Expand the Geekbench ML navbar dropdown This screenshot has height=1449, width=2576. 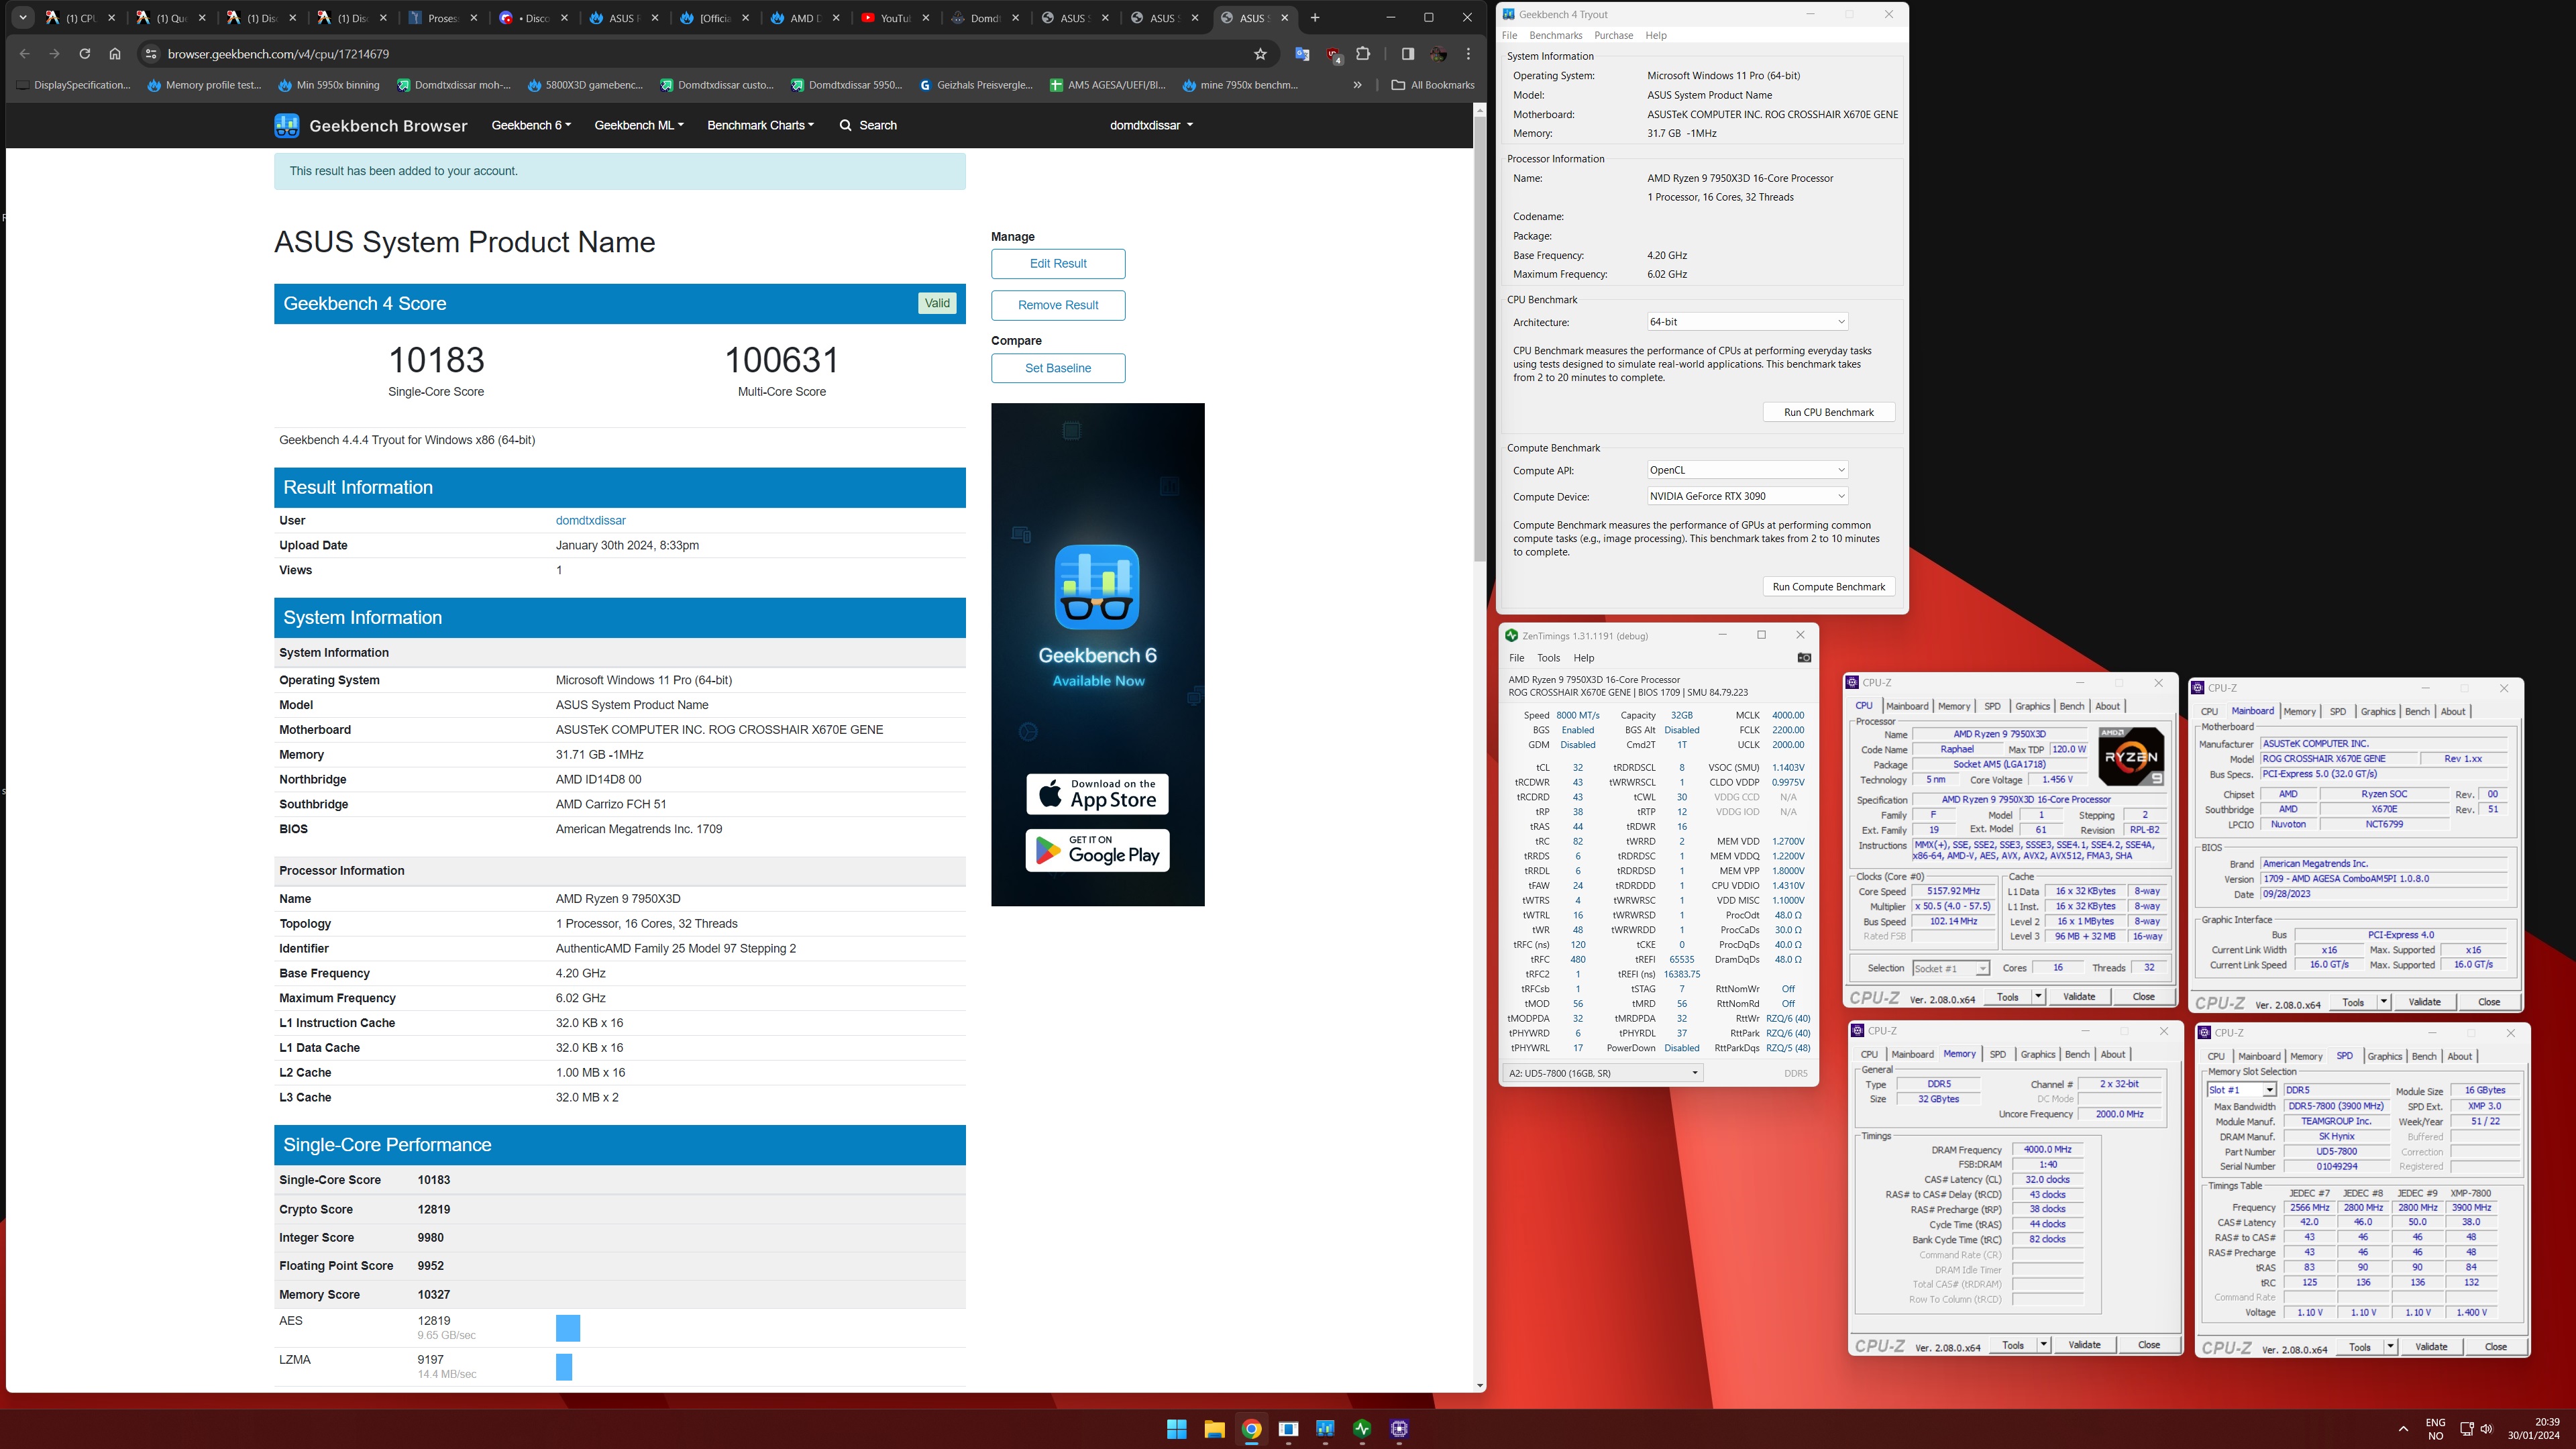639,125
